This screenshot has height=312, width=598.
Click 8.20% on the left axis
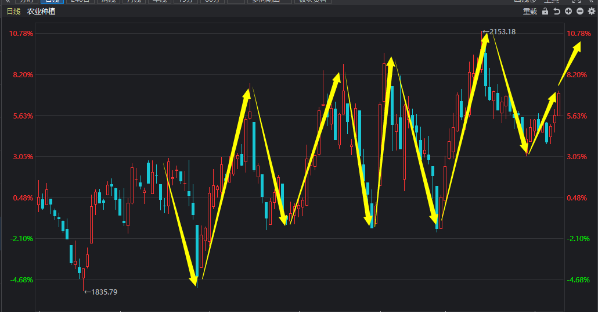click(23, 75)
